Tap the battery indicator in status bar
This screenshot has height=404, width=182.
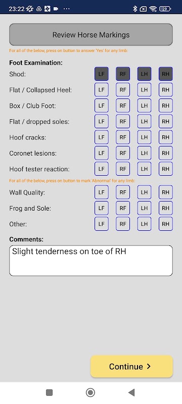tap(165, 9)
